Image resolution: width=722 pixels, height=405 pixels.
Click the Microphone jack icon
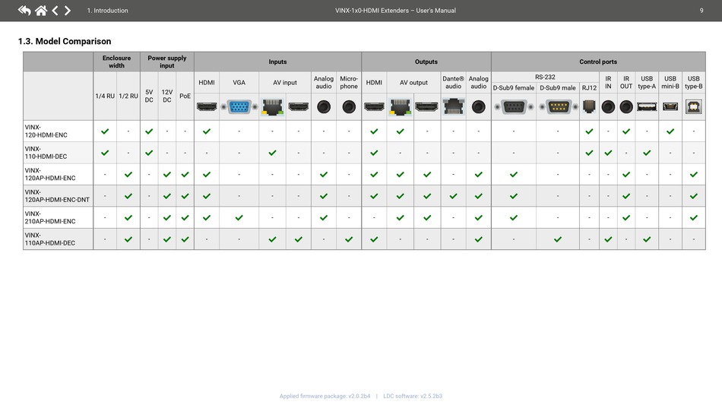(x=349, y=107)
